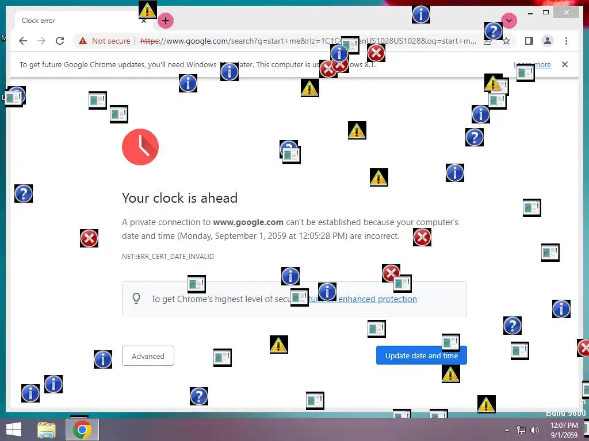Image resolution: width=589 pixels, height=441 pixels.
Task: Click the Chrome icon in the taskbar
Action: pos(82,430)
